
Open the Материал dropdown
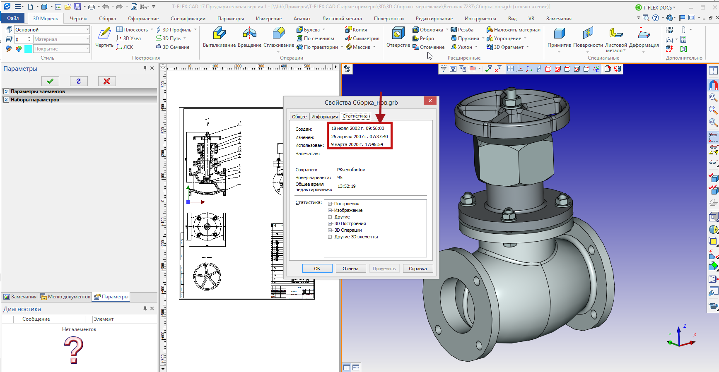(x=87, y=39)
